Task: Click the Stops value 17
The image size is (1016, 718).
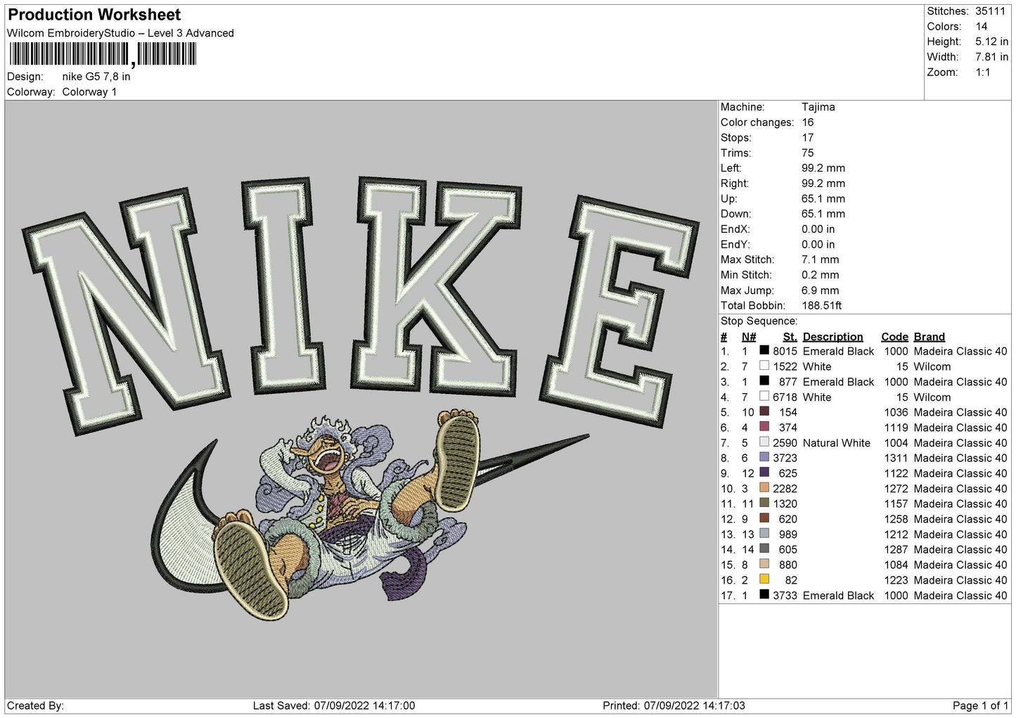Action: point(808,138)
